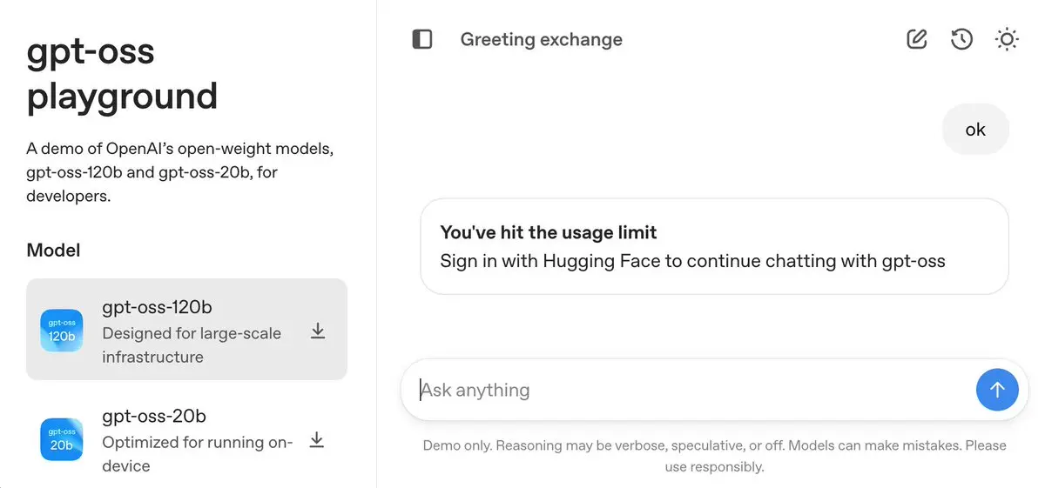Screen dimensions: 1045x488
Task: Download gpt-oss-20b model weights
Action: pos(318,440)
